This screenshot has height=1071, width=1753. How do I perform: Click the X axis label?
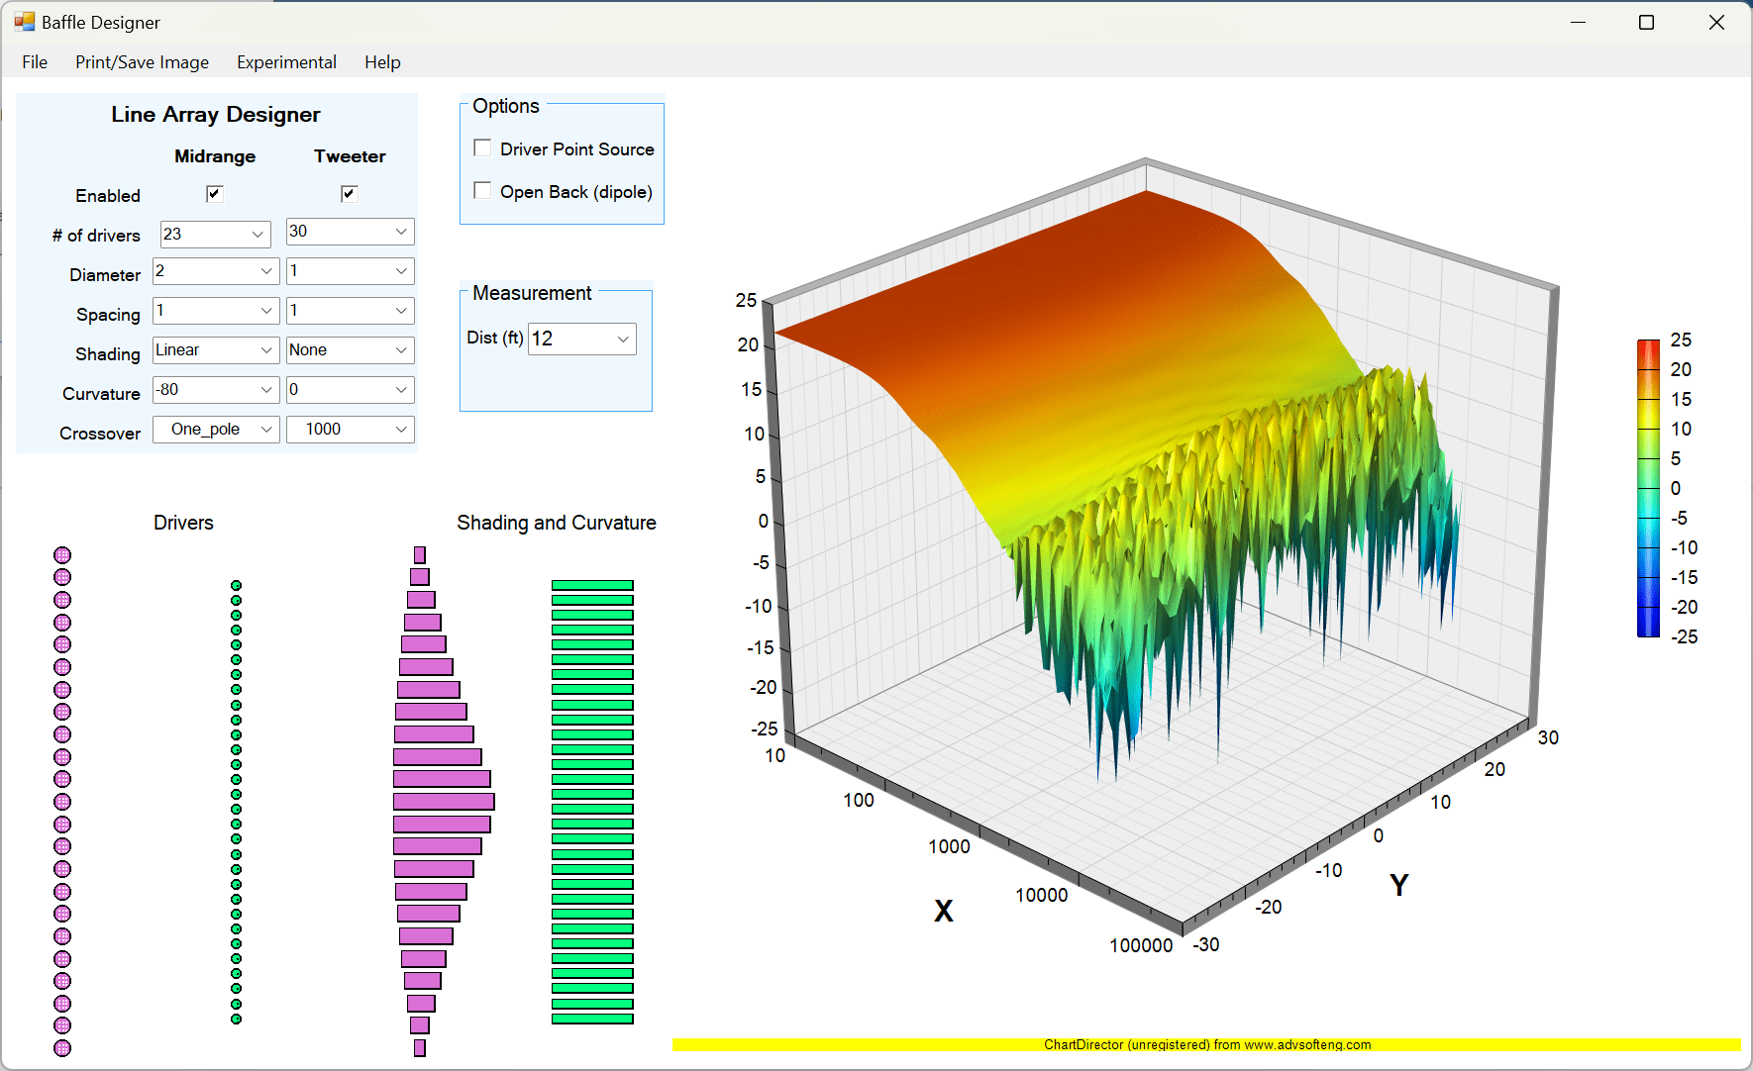pos(944,911)
